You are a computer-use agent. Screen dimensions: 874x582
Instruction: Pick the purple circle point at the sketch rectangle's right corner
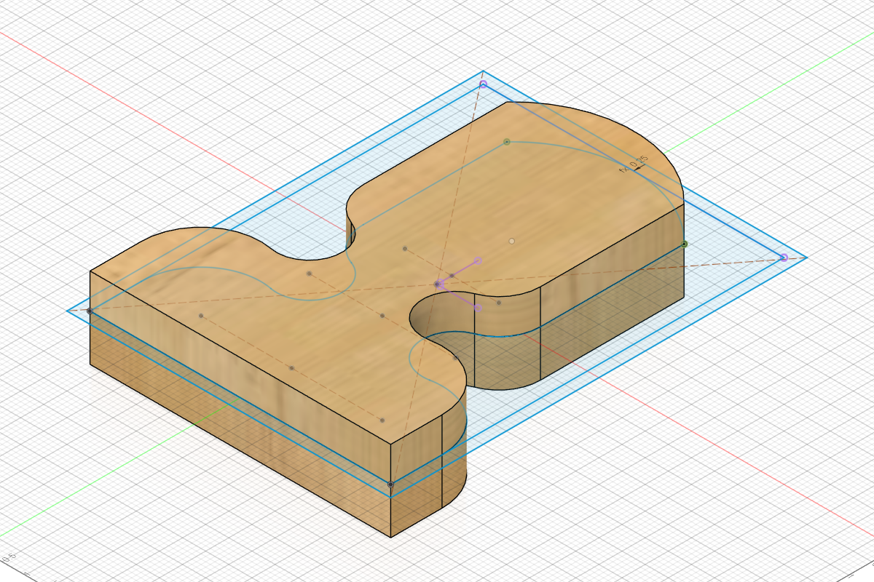[784, 258]
